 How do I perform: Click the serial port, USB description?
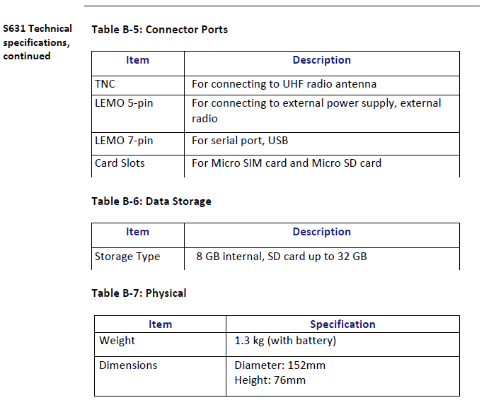point(240,141)
